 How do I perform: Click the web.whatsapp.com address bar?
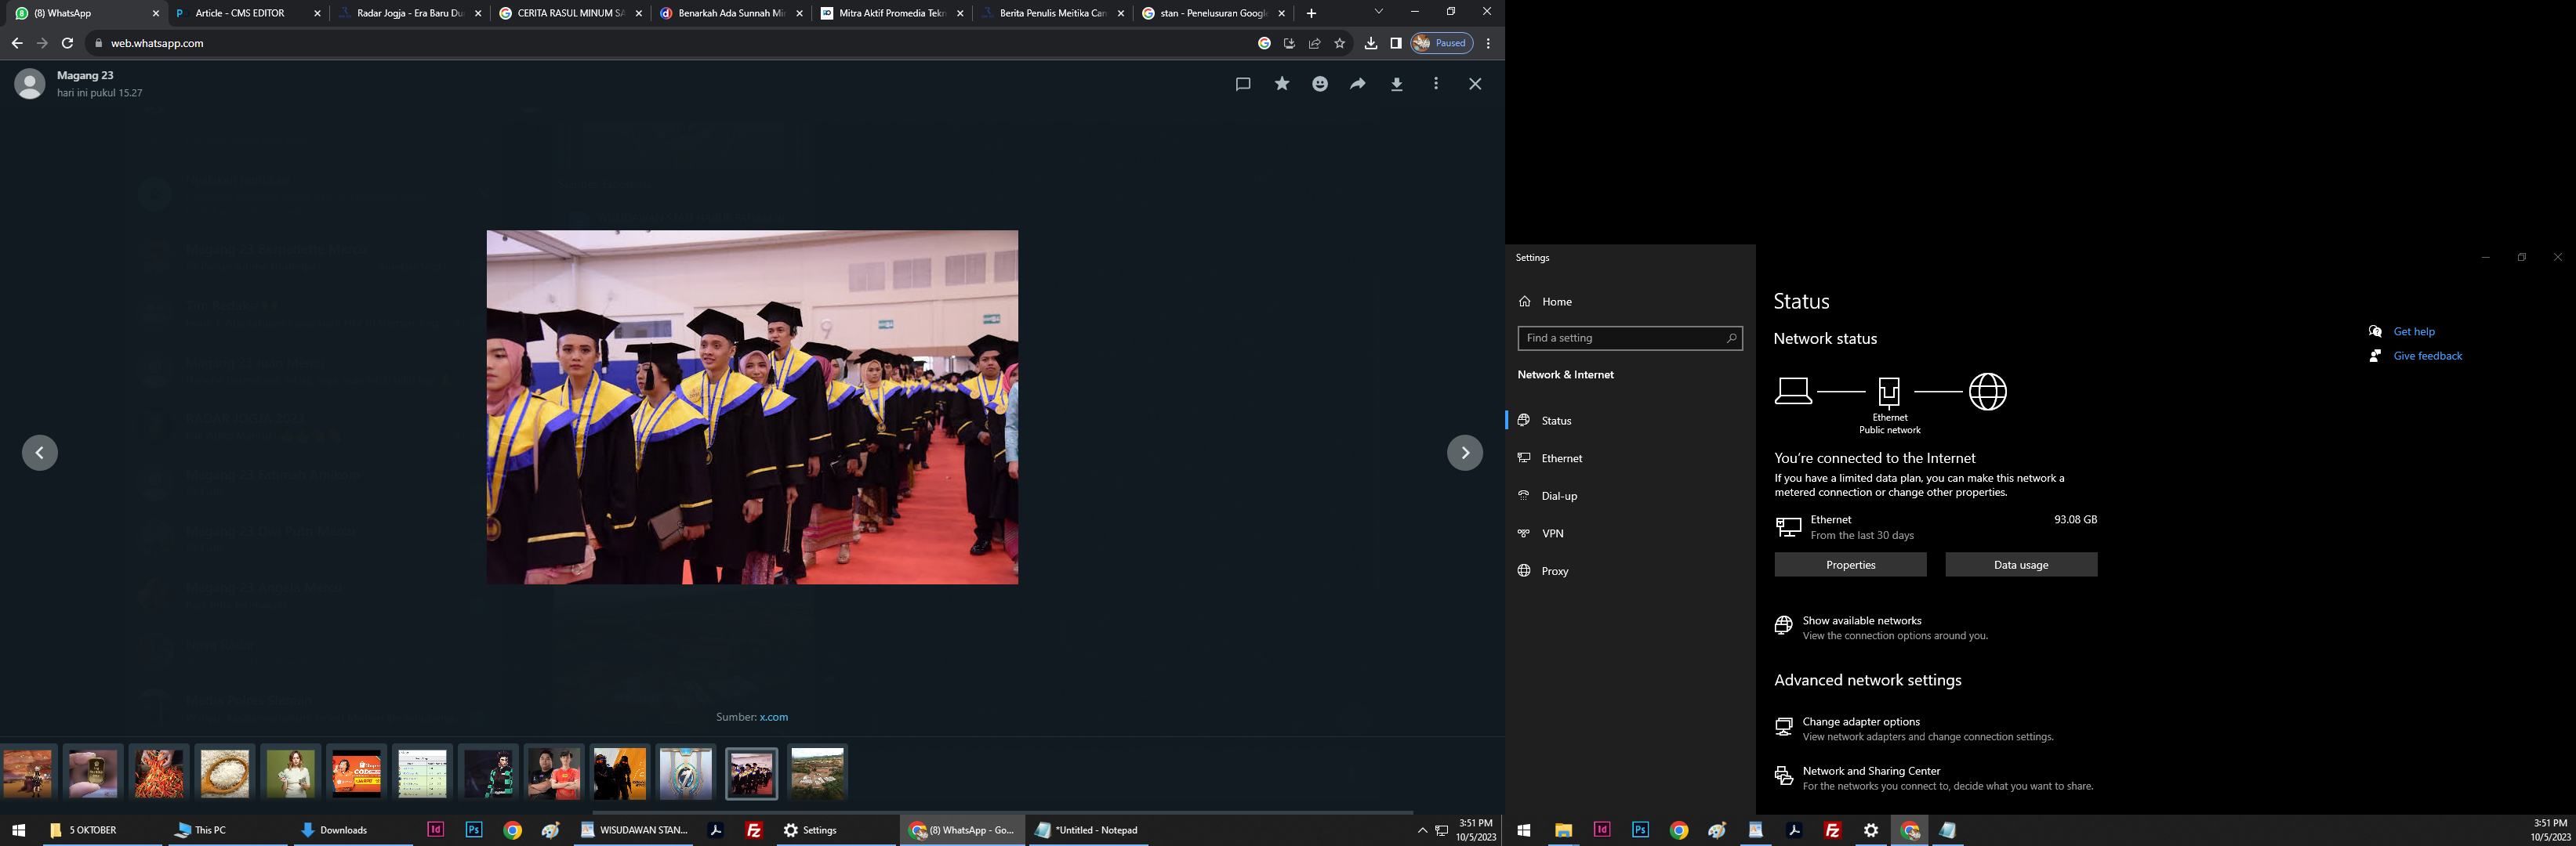point(670,43)
